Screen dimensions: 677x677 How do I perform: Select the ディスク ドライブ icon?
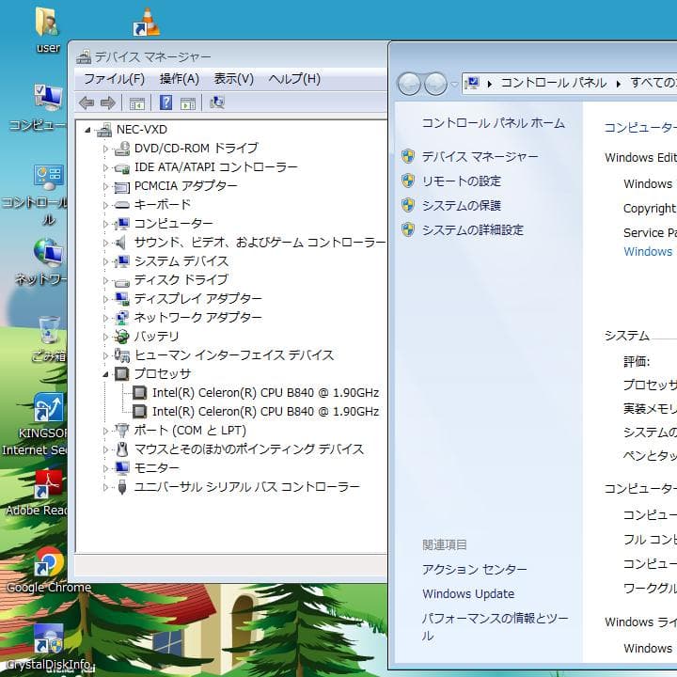point(121,281)
